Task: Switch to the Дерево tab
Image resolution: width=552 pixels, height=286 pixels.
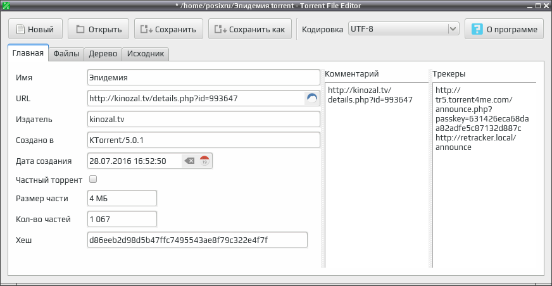Action: click(x=103, y=54)
